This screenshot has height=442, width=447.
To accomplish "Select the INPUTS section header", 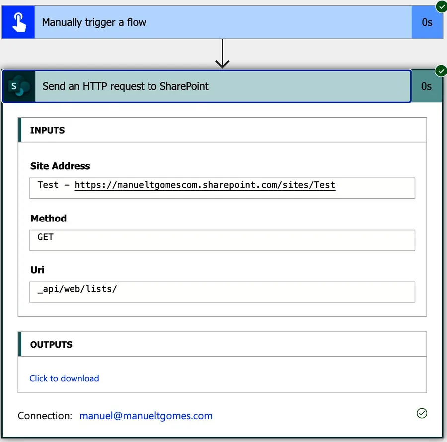I will click(48, 130).
